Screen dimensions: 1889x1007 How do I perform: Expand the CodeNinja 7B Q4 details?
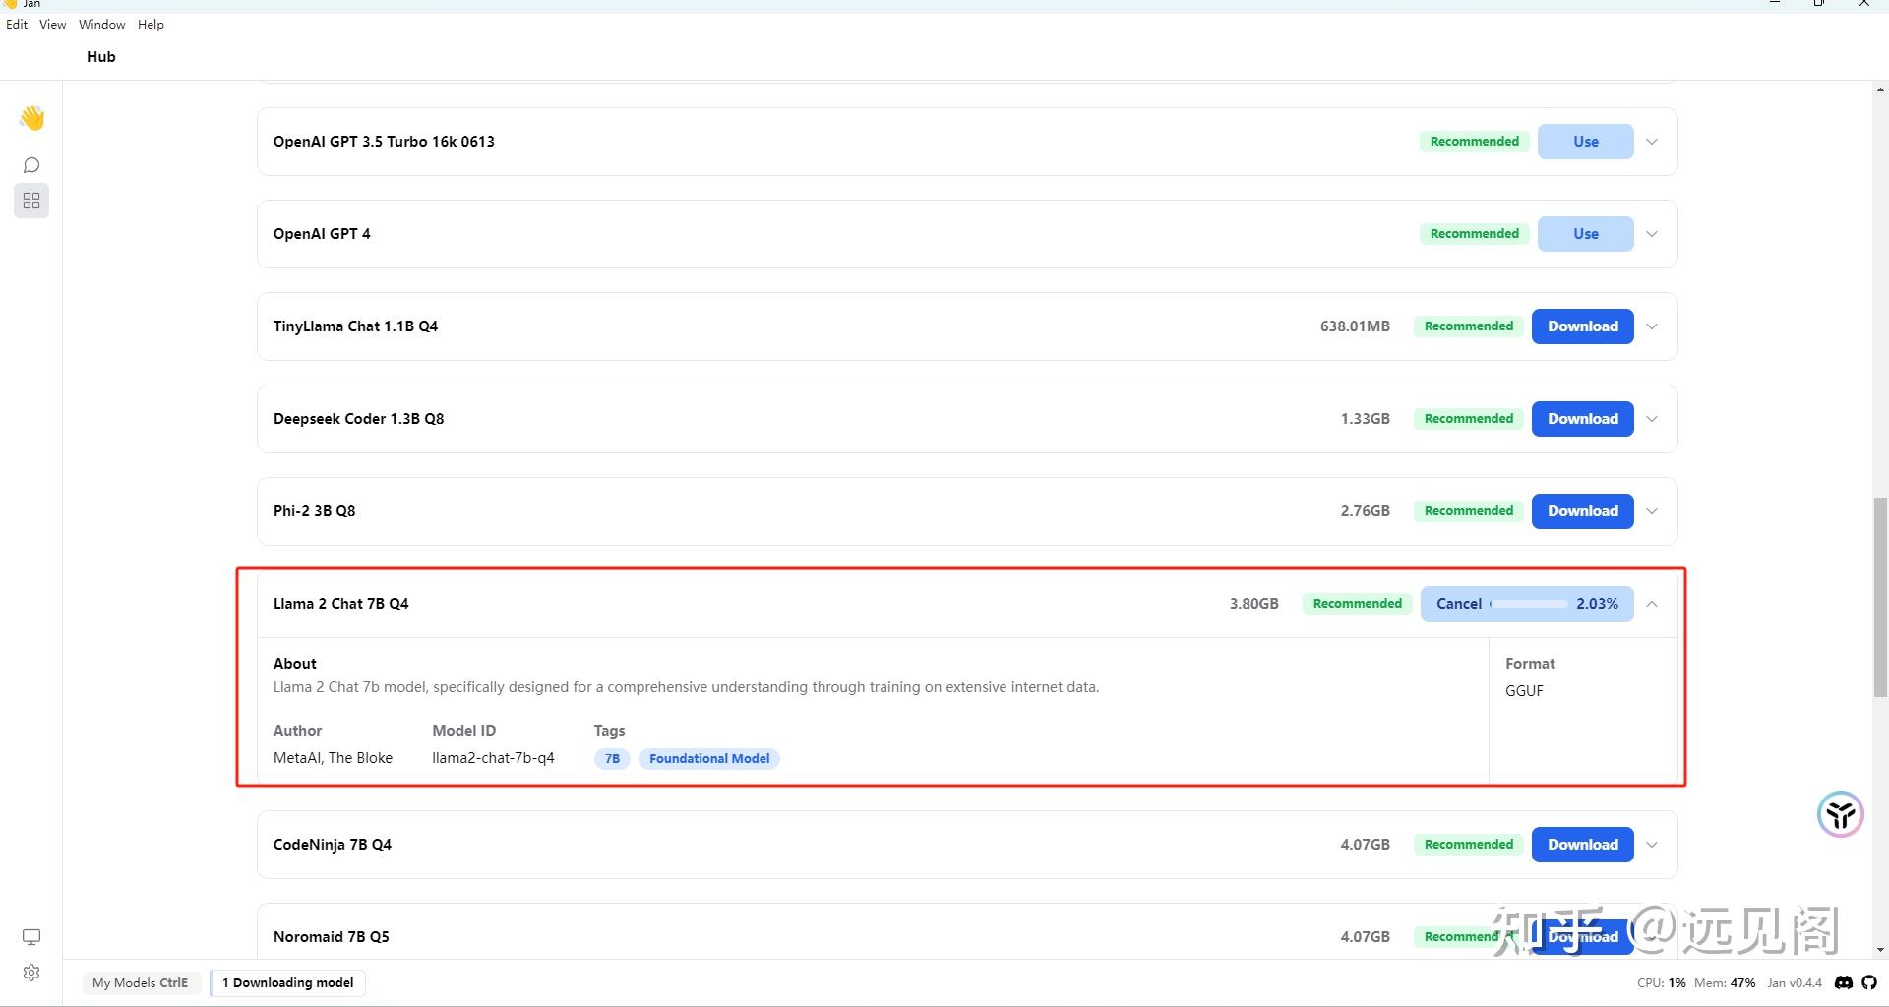pos(1652,845)
